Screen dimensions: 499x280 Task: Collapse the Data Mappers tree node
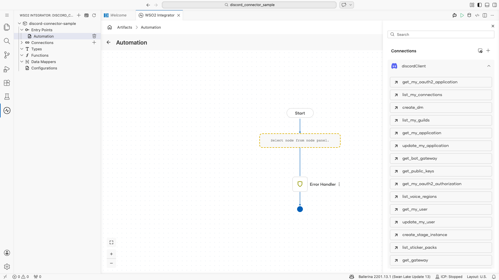(22, 62)
